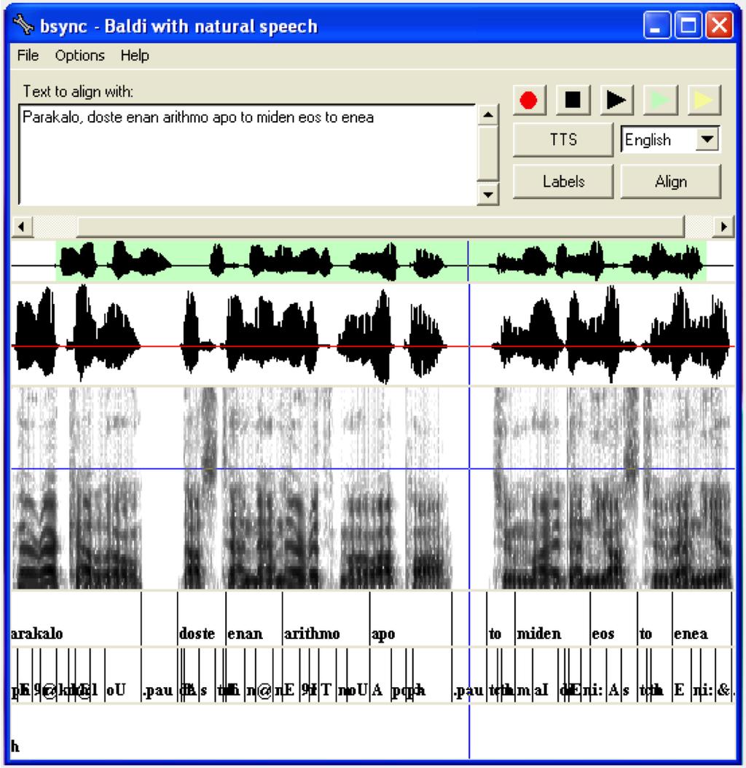Screen dimensions: 746x768
Task: Close the bsync window
Action: (x=719, y=25)
